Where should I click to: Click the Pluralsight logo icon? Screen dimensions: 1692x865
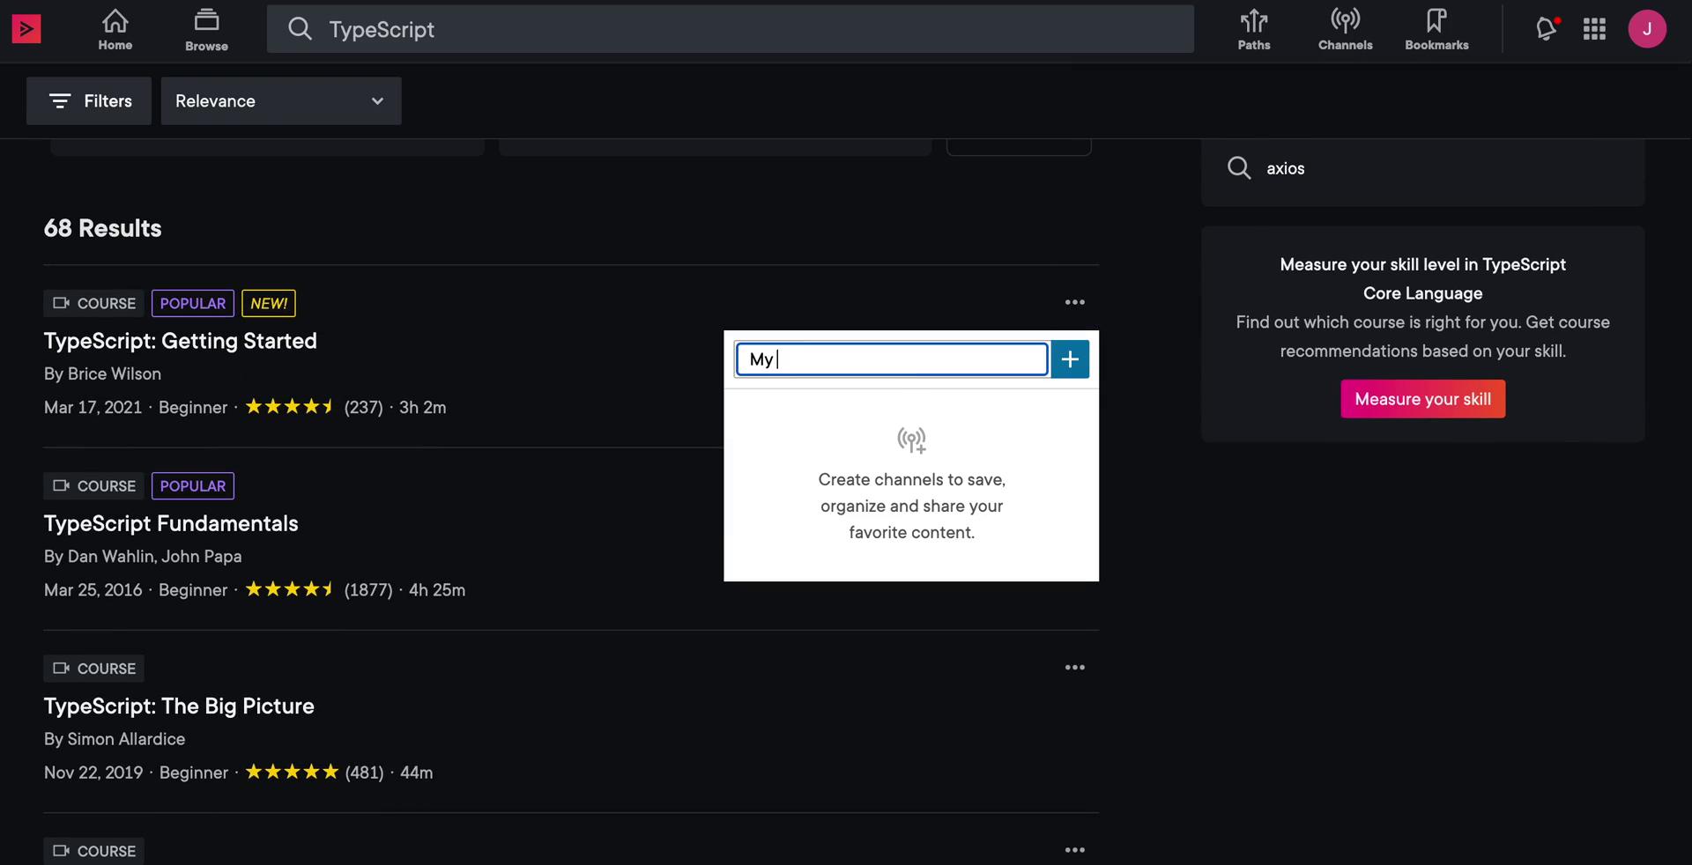coord(26,29)
